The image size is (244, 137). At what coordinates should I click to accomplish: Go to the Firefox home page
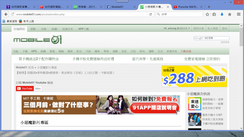(x=230, y=14)
